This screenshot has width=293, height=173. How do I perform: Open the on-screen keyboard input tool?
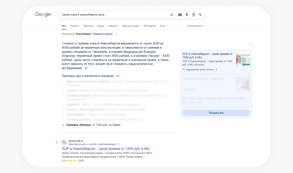coord(180,15)
